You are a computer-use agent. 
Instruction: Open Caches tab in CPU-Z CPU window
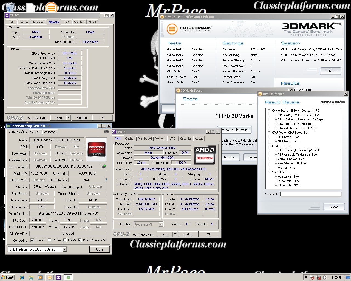(130, 139)
